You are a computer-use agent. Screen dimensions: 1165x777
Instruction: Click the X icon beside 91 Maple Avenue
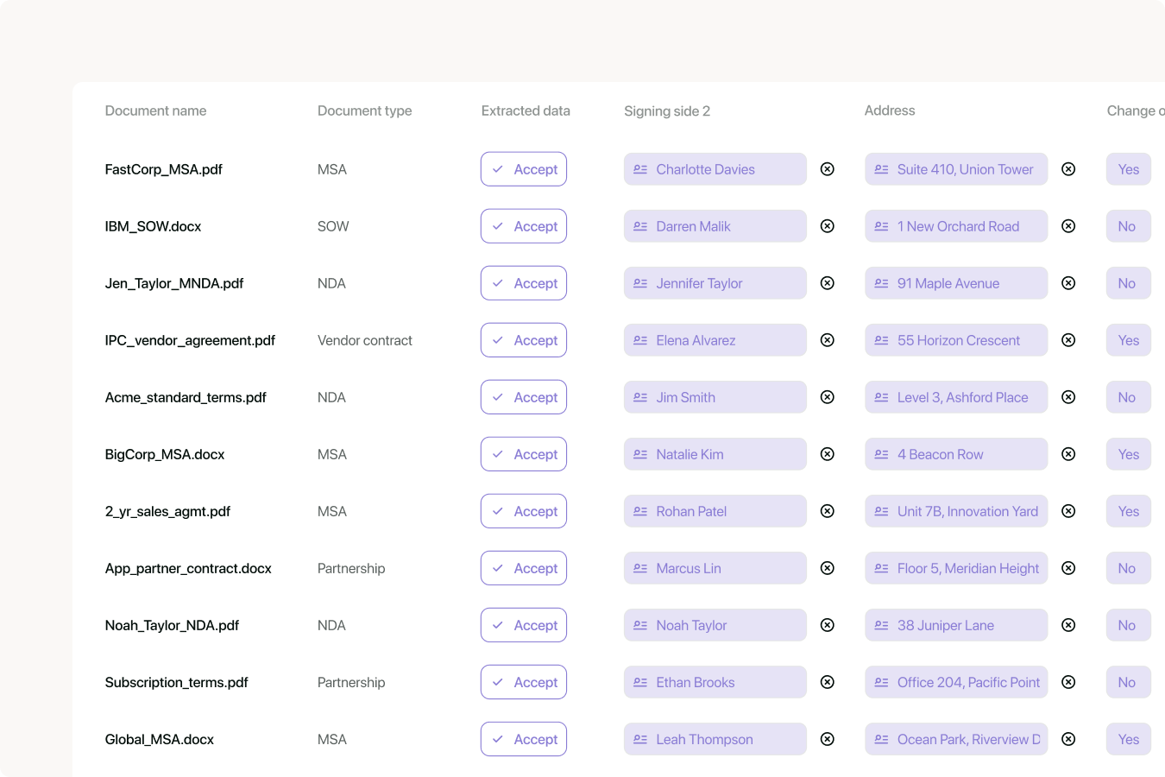click(1067, 283)
